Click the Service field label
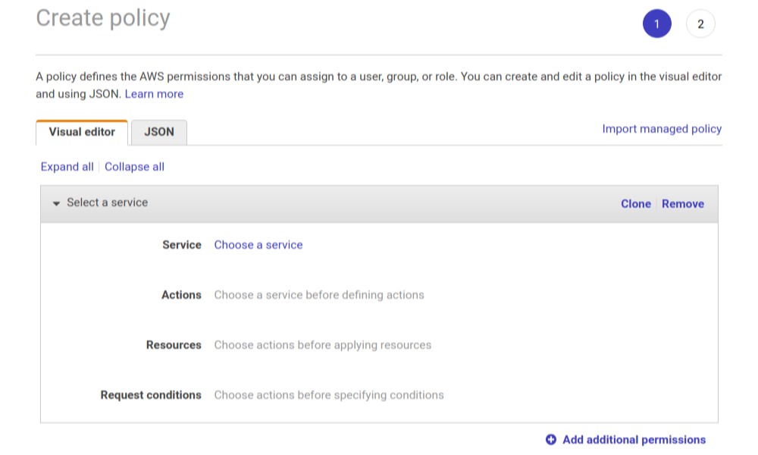758x455 pixels. coord(182,245)
